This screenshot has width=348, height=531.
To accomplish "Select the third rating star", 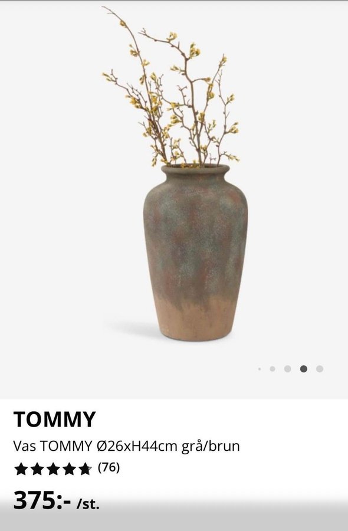I will (x=53, y=469).
